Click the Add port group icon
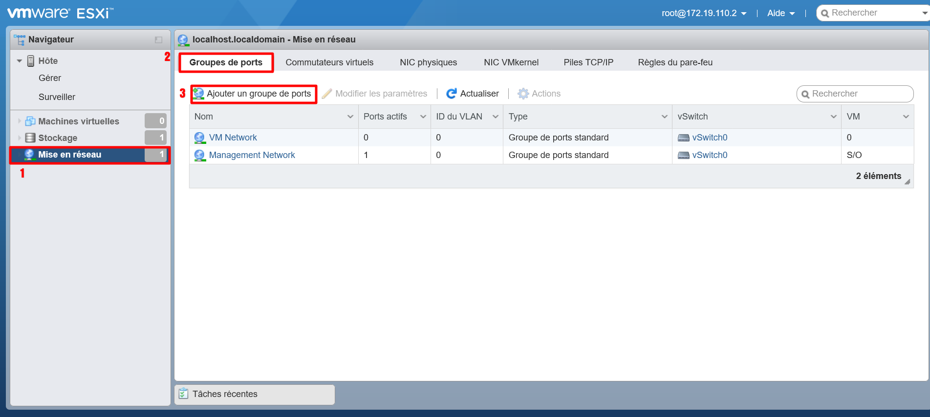This screenshot has width=930, height=417. 198,94
